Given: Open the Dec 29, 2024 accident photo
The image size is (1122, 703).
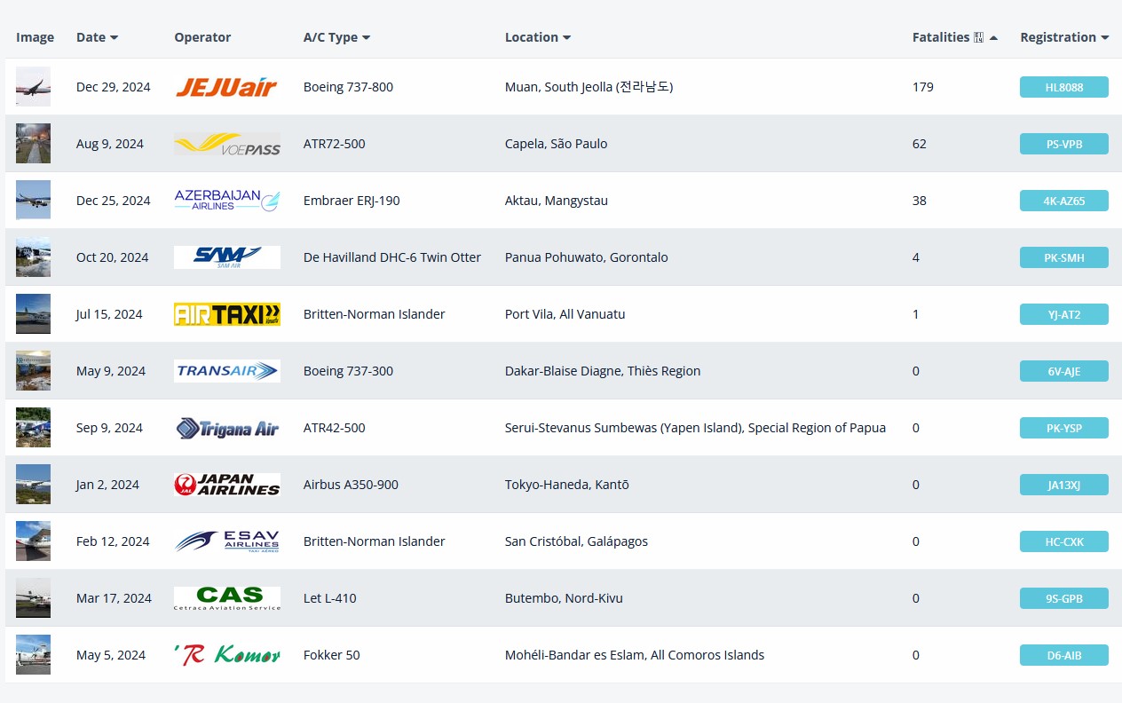Looking at the screenshot, I should pyautogui.click(x=33, y=87).
